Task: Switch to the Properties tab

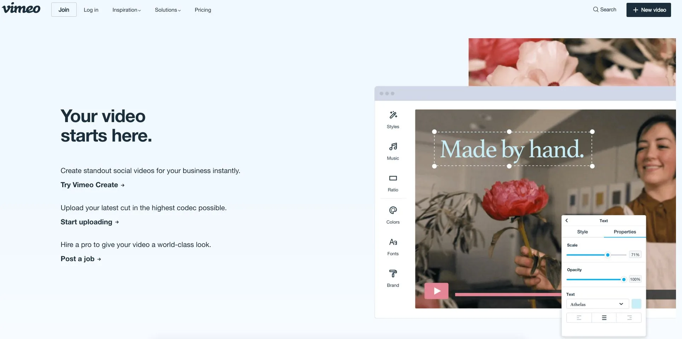Action: click(x=625, y=232)
